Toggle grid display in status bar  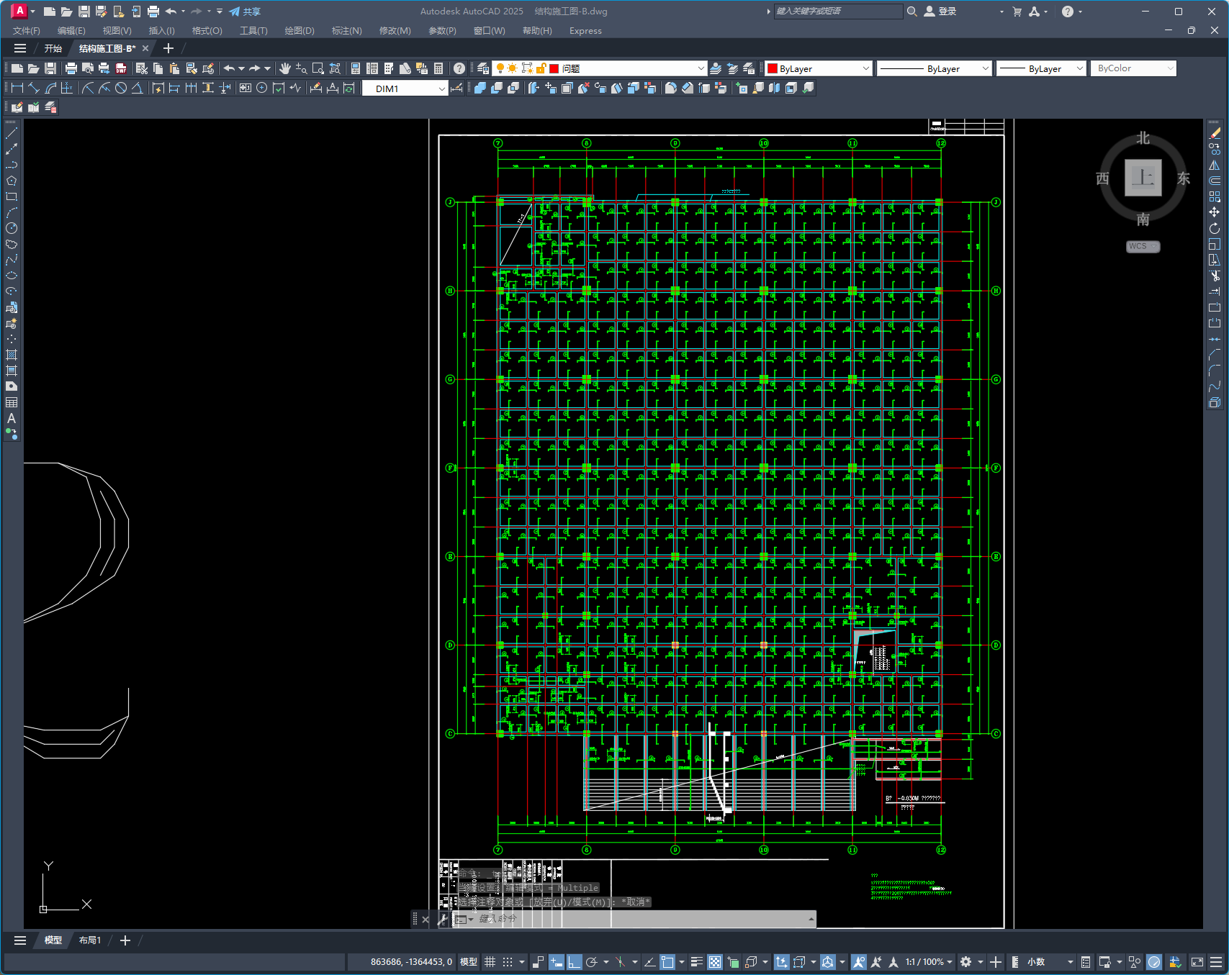tap(490, 962)
